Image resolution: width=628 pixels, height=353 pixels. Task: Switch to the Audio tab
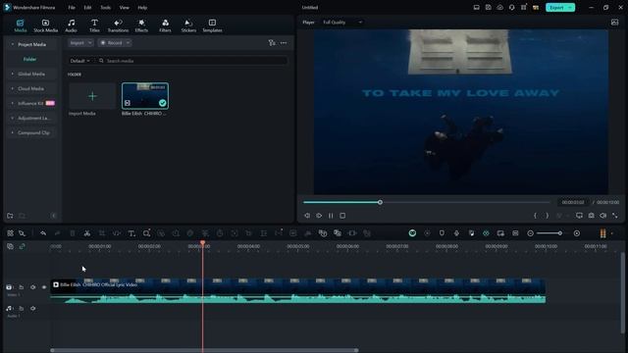click(x=71, y=25)
